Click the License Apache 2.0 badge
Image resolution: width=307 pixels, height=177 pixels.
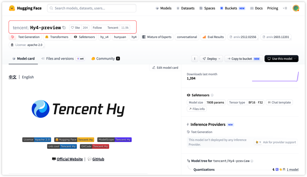coord(36,140)
